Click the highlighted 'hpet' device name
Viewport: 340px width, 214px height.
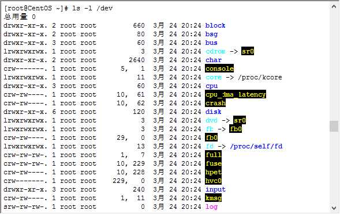pyautogui.click(x=214, y=172)
